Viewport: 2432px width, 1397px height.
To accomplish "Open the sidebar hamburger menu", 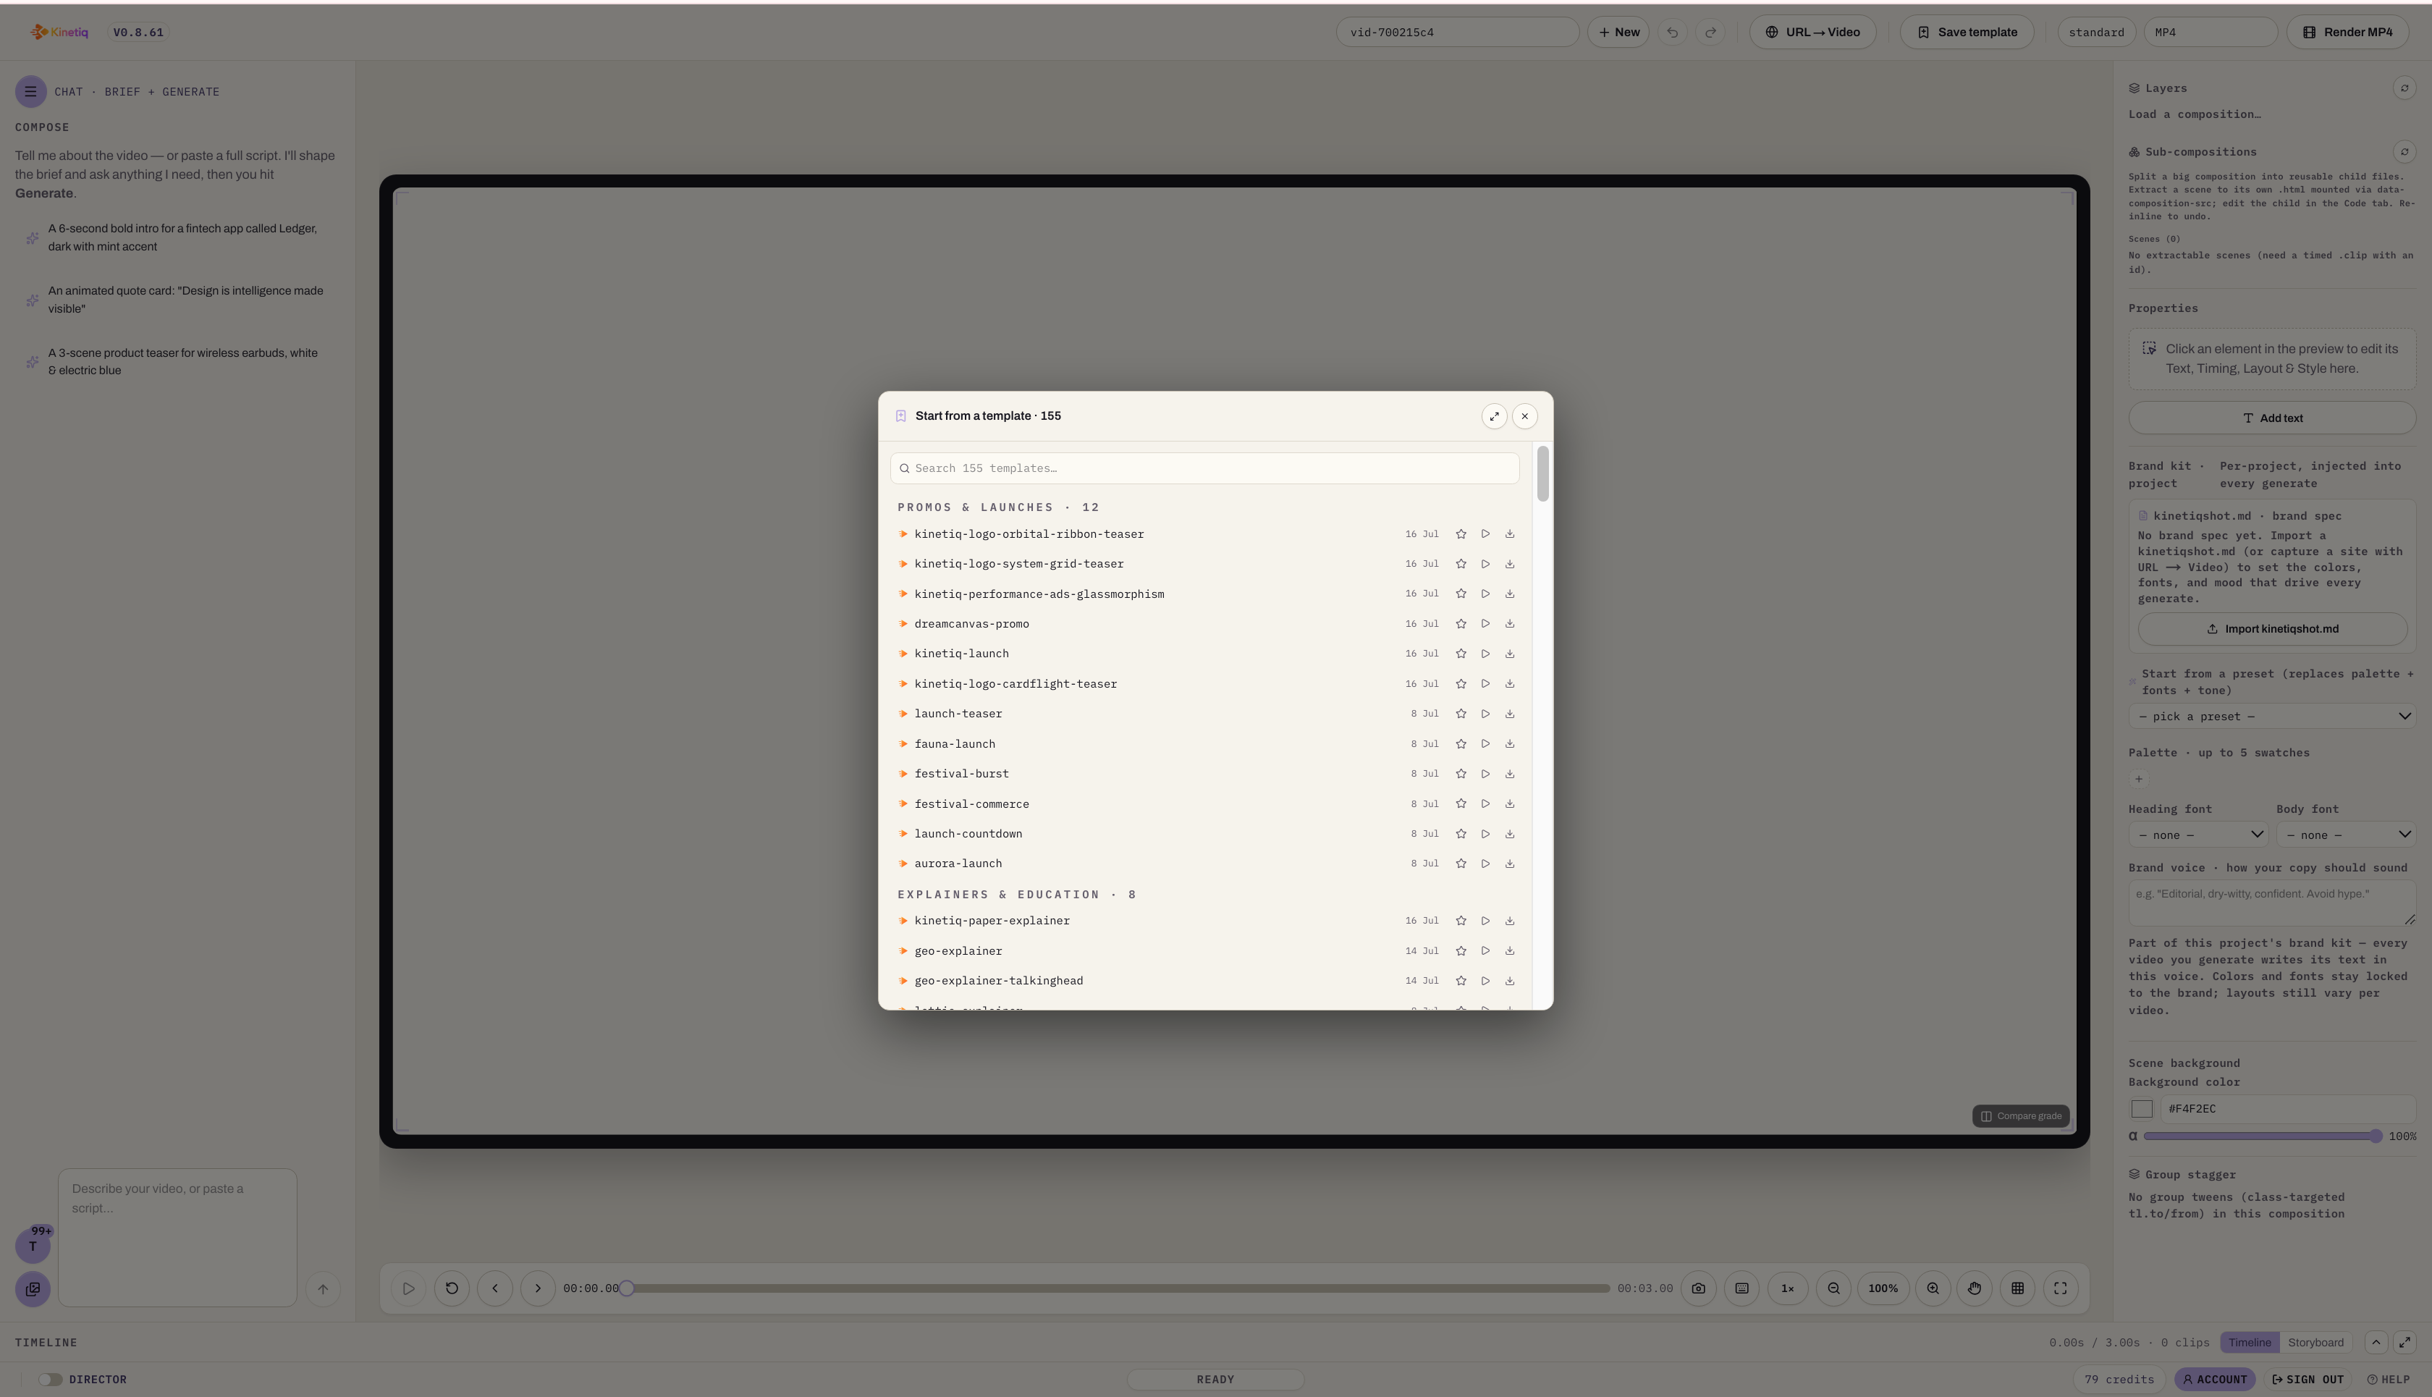I will [30, 92].
